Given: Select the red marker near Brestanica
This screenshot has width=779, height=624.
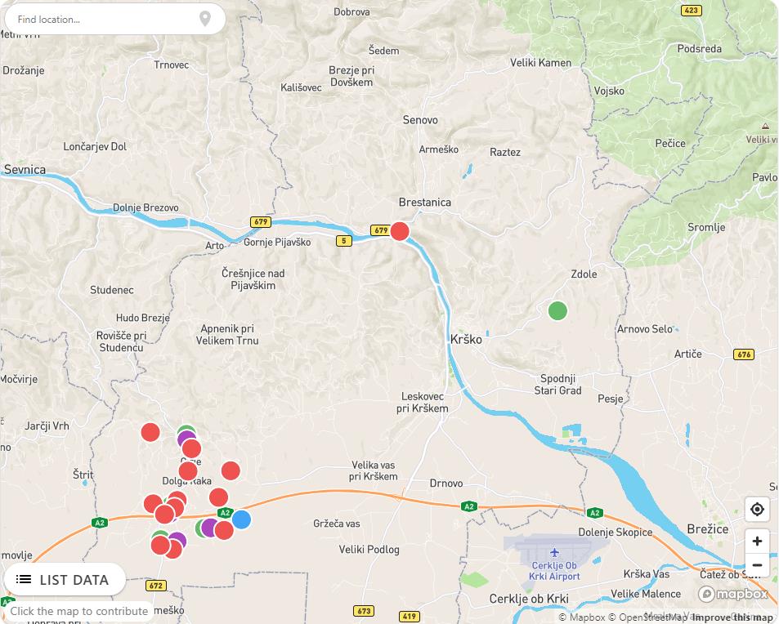Looking at the screenshot, I should 400,231.
